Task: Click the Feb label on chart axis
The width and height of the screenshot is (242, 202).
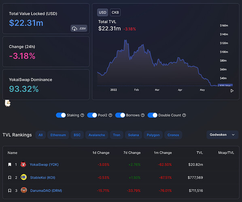Action: (x=136, y=90)
